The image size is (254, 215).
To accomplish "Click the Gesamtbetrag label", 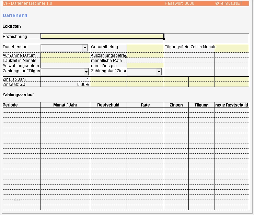I will (104, 47).
